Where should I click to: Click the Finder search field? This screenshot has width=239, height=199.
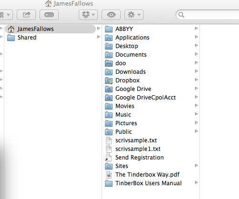point(208,15)
